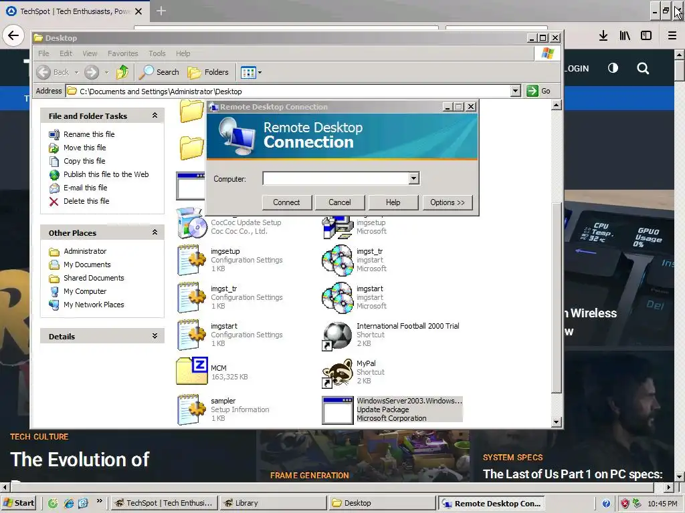The height and width of the screenshot is (513, 685).
Task: Open My Documents in Other Places
Action: coord(87,265)
